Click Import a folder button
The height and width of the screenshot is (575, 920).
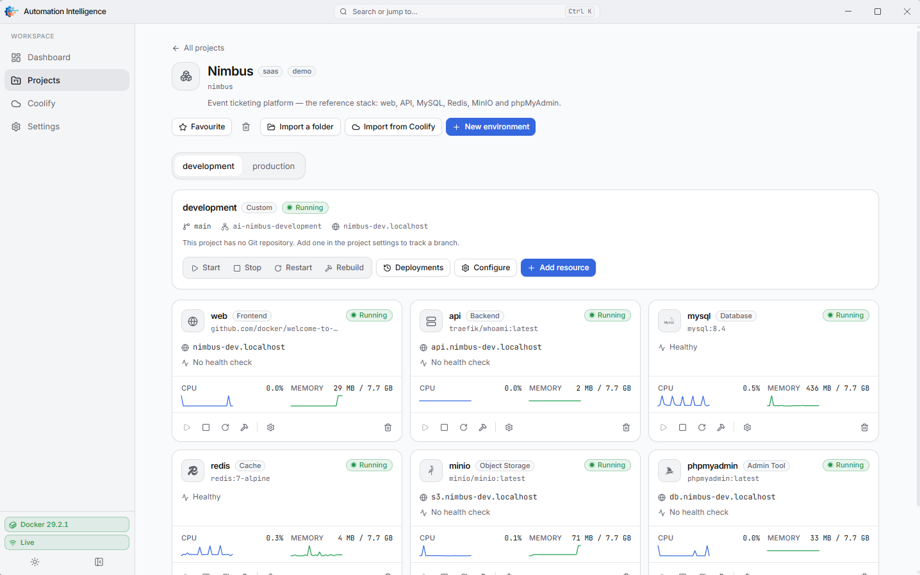click(x=300, y=127)
